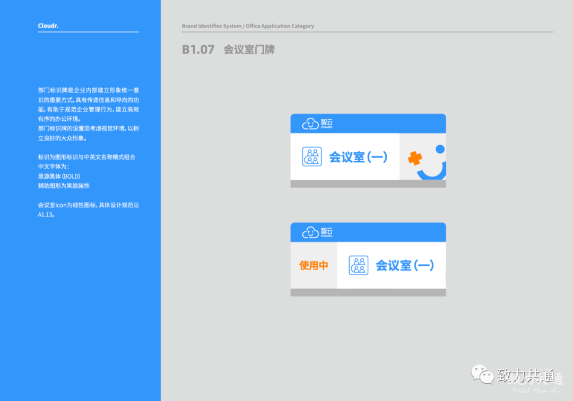
Task: Click the gray base strip of upper sign
Action: (x=368, y=184)
